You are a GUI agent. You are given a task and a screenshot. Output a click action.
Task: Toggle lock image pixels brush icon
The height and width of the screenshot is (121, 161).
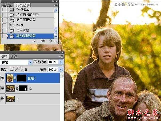click(17, 69)
